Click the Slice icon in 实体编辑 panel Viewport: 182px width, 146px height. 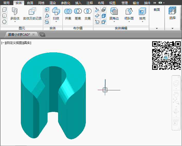click(x=97, y=9)
